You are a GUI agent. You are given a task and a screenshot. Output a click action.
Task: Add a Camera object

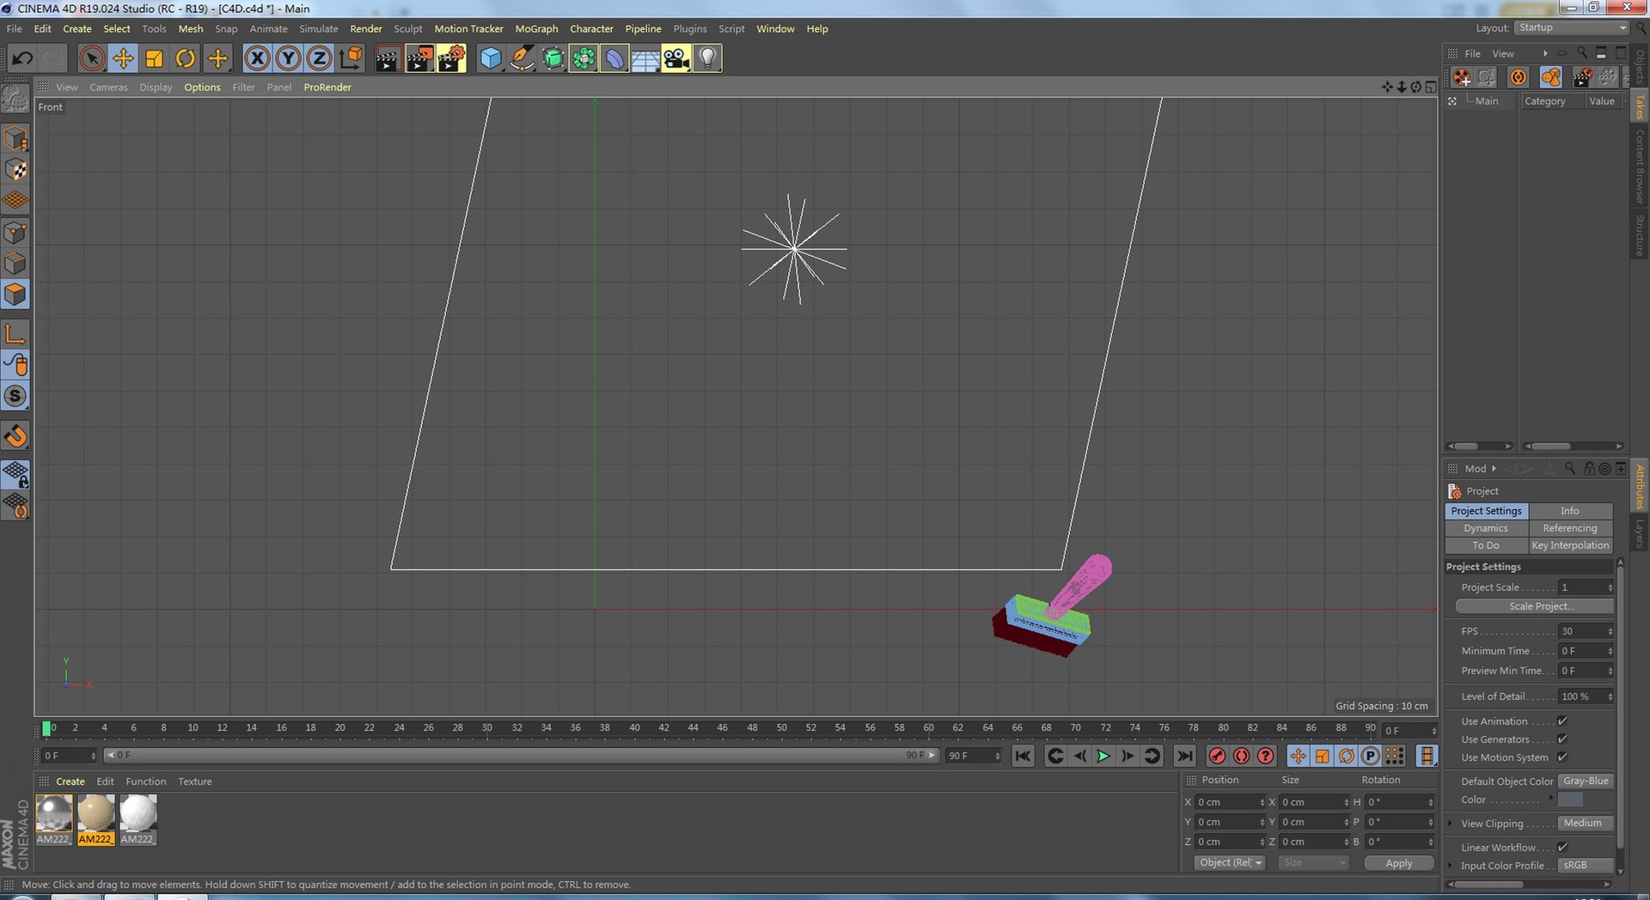point(676,58)
